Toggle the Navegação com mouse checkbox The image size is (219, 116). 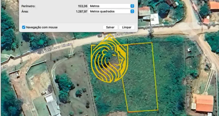pos(24,27)
